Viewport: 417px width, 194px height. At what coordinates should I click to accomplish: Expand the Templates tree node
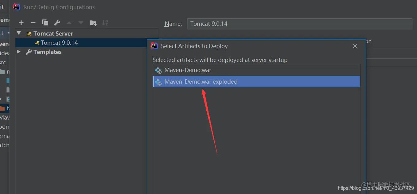pyautogui.click(x=19, y=51)
